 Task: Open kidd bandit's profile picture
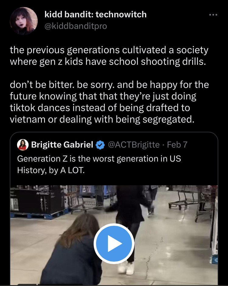[23, 20]
